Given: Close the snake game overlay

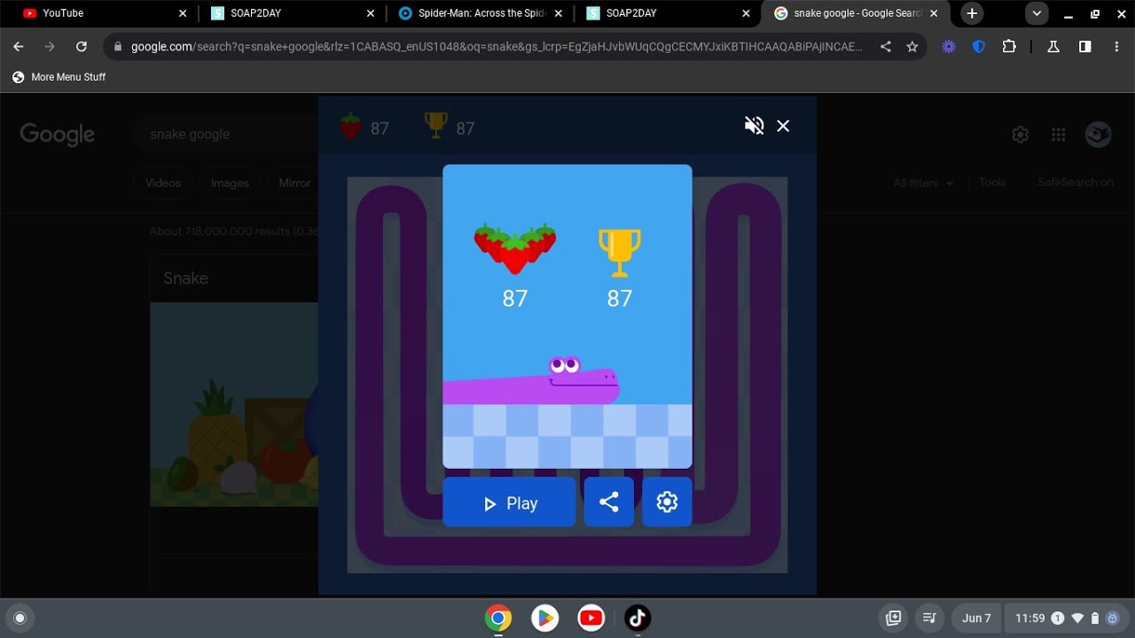Looking at the screenshot, I should 783,126.
